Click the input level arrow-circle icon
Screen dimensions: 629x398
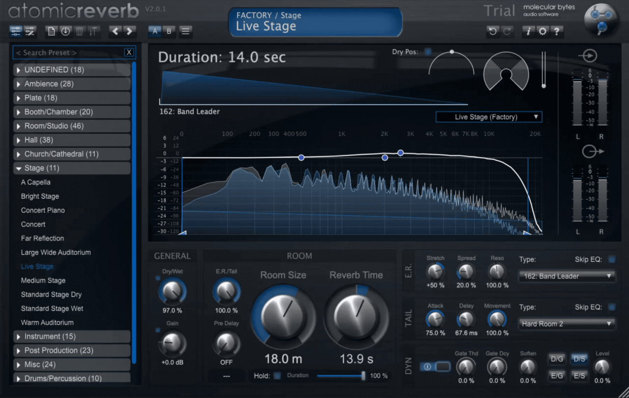[x=588, y=56]
